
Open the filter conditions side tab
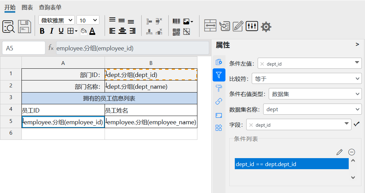click(219, 75)
